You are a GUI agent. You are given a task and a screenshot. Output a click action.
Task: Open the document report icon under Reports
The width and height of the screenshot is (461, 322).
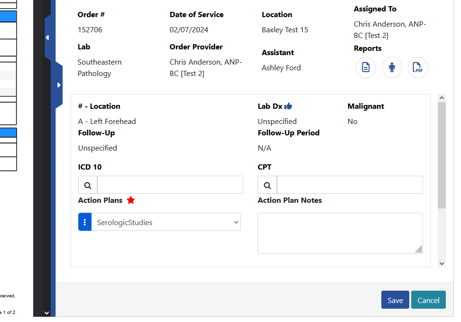(x=366, y=67)
